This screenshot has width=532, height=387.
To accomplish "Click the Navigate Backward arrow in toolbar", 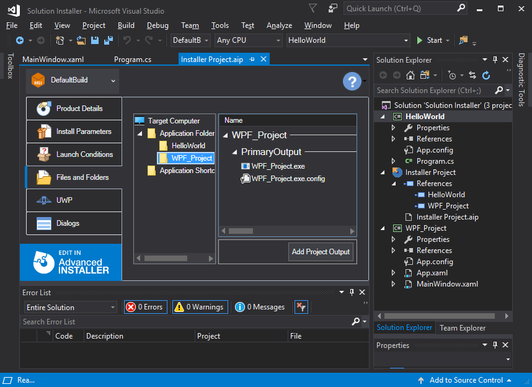I will [x=20, y=40].
